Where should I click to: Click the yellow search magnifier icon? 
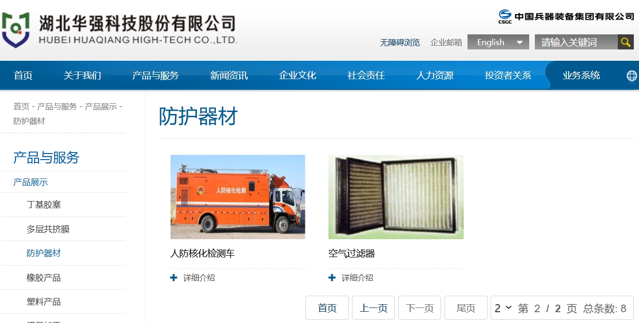pos(625,42)
